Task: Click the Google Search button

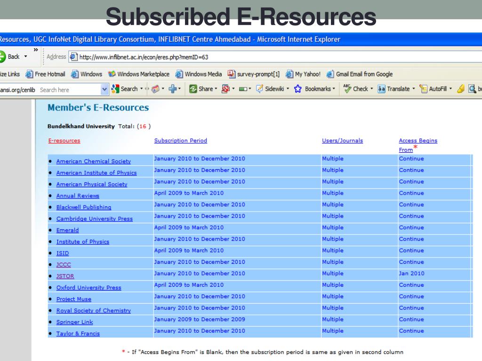Action: coord(125,89)
